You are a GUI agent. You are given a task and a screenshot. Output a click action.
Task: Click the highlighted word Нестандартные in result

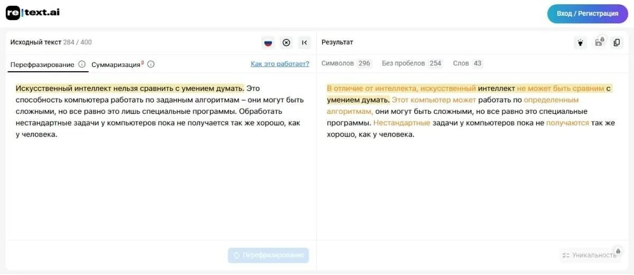coord(402,123)
